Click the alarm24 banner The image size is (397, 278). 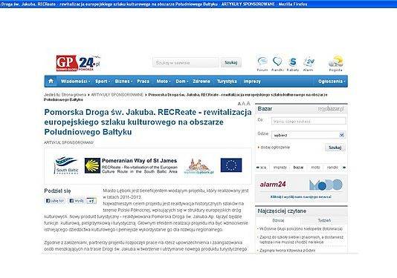(301, 188)
